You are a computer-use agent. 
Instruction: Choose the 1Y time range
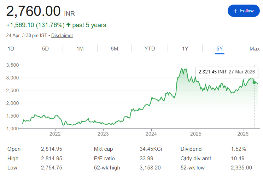(x=185, y=49)
